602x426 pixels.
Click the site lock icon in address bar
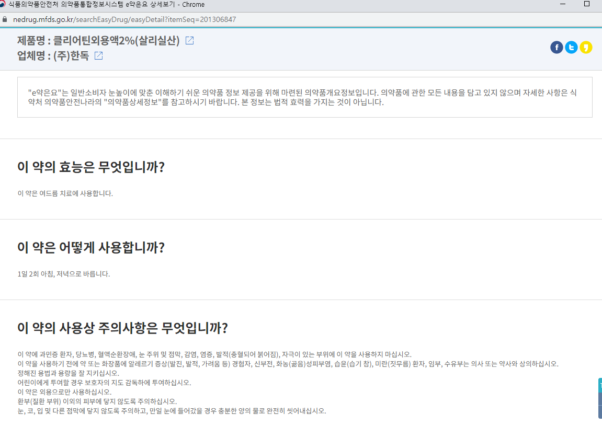pos(5,19)
